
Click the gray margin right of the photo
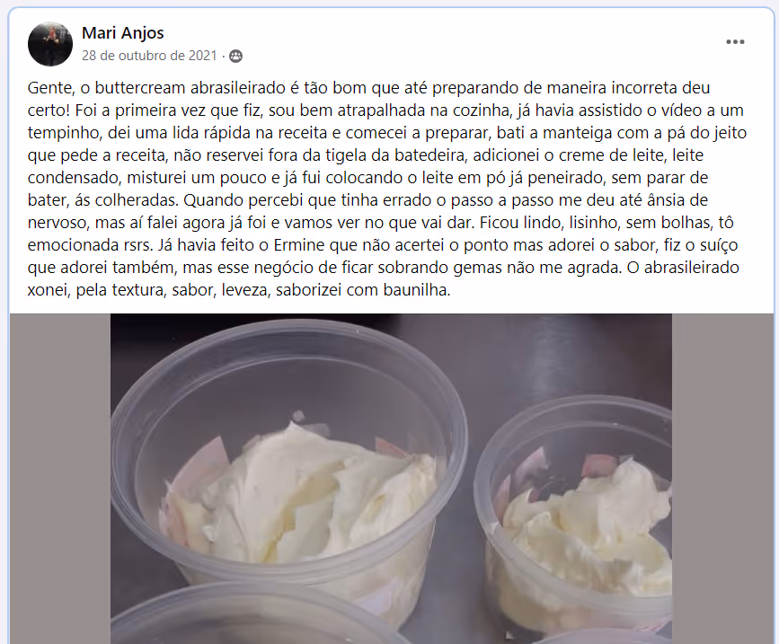(x=723, y=479)
